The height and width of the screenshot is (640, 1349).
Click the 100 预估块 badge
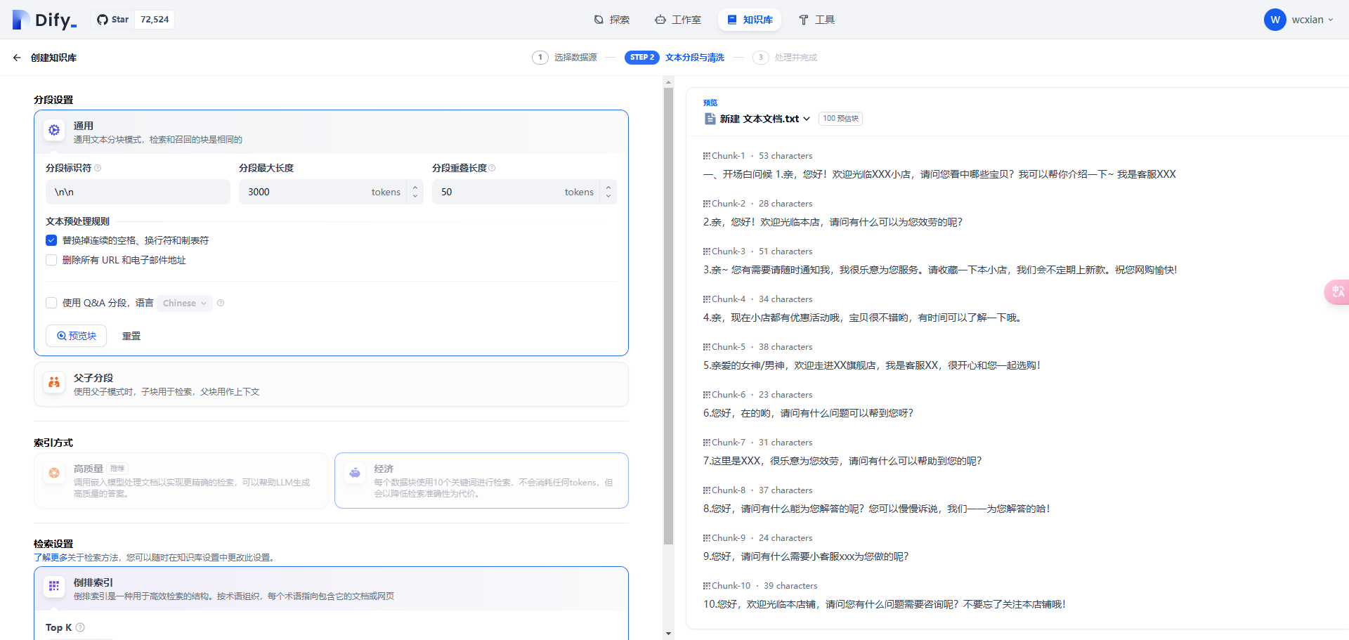[x=840, y=119]
